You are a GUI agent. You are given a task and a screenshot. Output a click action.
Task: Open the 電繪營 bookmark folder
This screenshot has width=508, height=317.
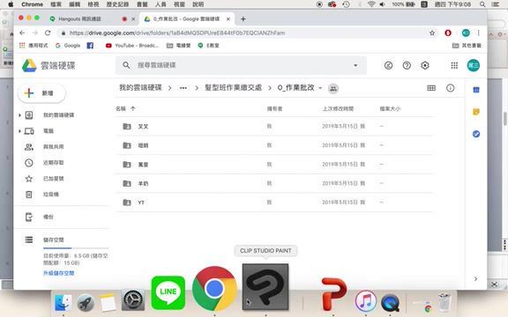[x=178, y=46]
